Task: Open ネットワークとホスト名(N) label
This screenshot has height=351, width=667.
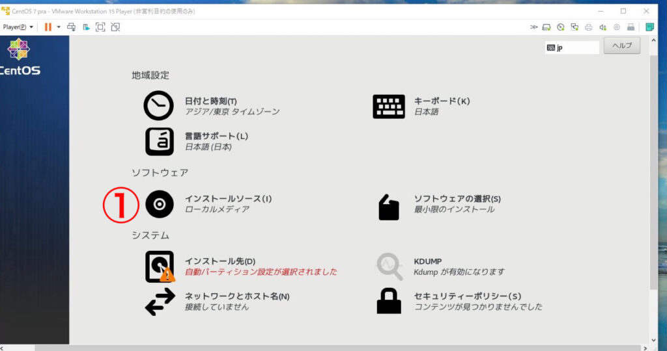Action: (x=237, y=296)
